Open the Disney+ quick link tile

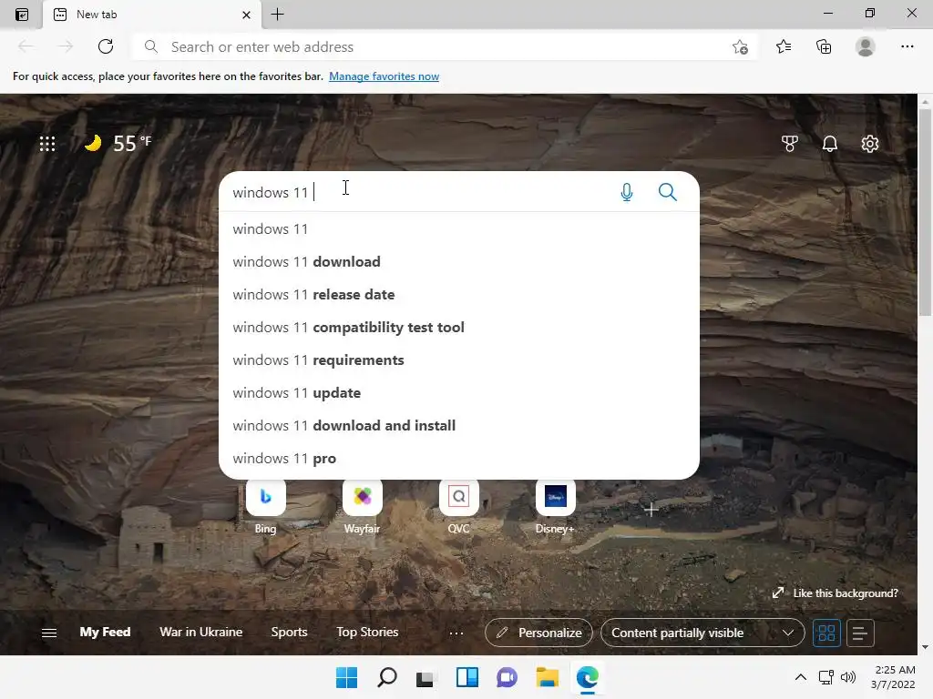(x=555, y=506)
